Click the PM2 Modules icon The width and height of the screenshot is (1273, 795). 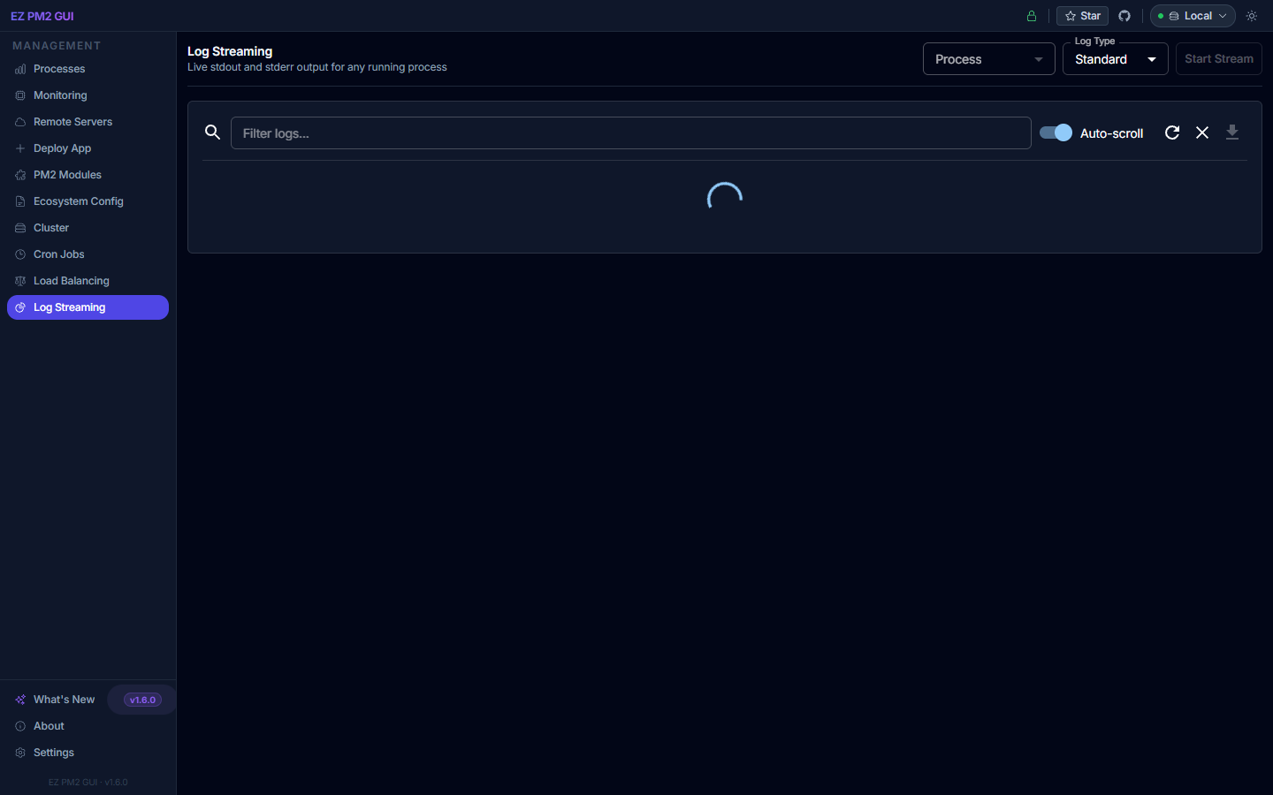coord(19,174)
